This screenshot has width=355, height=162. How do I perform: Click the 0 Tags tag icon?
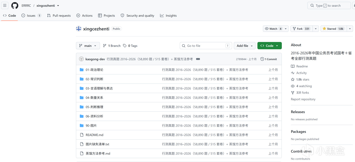pos(125,46)
